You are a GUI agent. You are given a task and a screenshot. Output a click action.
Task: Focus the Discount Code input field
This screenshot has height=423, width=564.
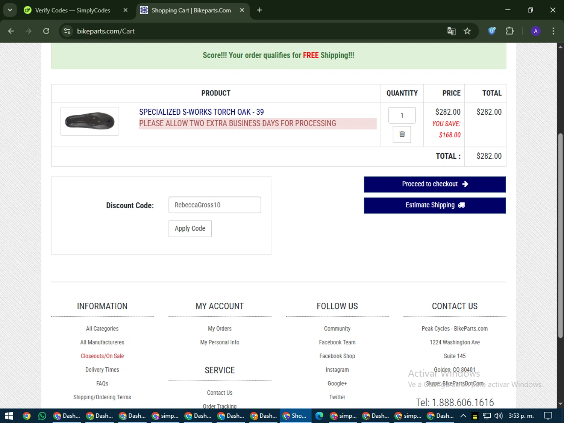[215, 205]
